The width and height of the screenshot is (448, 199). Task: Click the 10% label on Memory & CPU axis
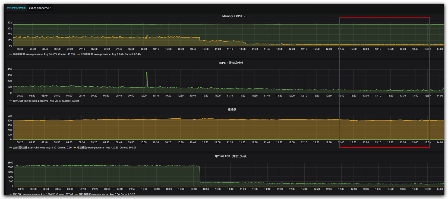pos(10,40)
